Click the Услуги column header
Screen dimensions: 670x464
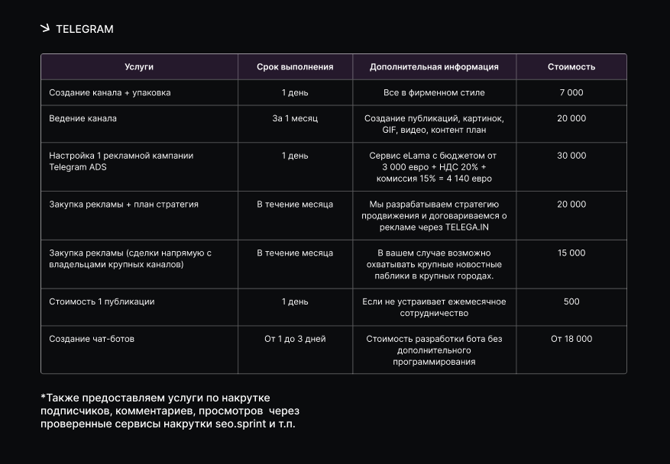[x=139, y=67]
